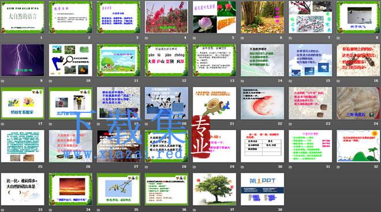
Task: Select slide 22 with red fish image
Action: [262, 103]
